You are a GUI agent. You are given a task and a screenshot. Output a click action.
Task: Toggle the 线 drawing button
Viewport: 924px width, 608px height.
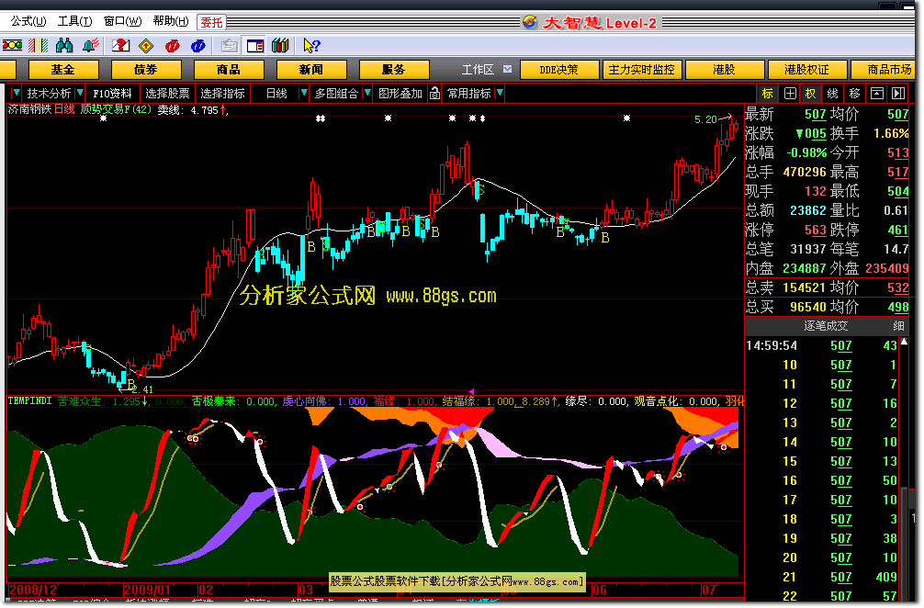pos(833,93)
